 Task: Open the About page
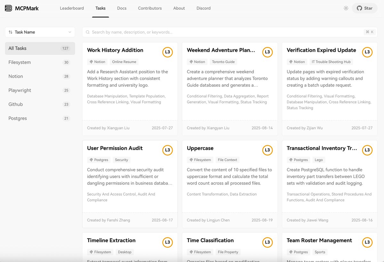click(179, 8)
